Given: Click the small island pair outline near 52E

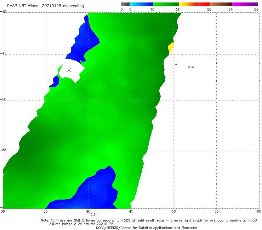Looking at the screenshot, I should point(190,67).
